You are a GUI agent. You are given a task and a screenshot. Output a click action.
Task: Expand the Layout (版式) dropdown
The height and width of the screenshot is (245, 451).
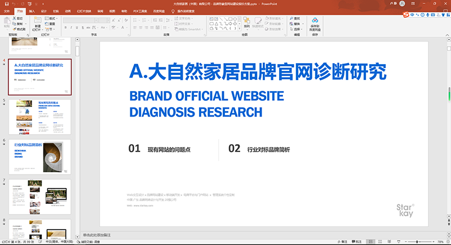[51, 19]
